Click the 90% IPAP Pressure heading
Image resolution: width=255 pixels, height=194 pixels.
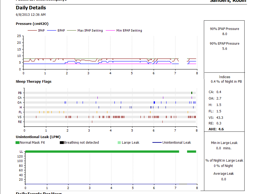pyautogui.click(x=224, y=29)
